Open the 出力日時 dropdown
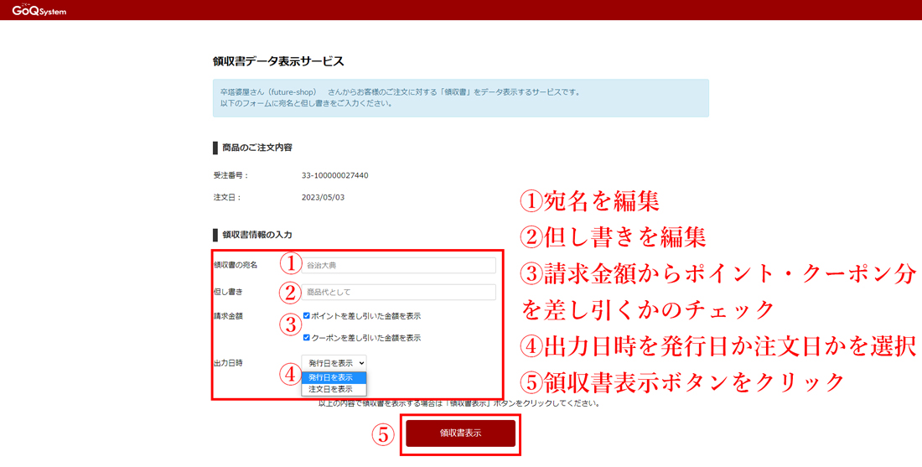Viewport: 922px width, 467px height. point(334,362)
